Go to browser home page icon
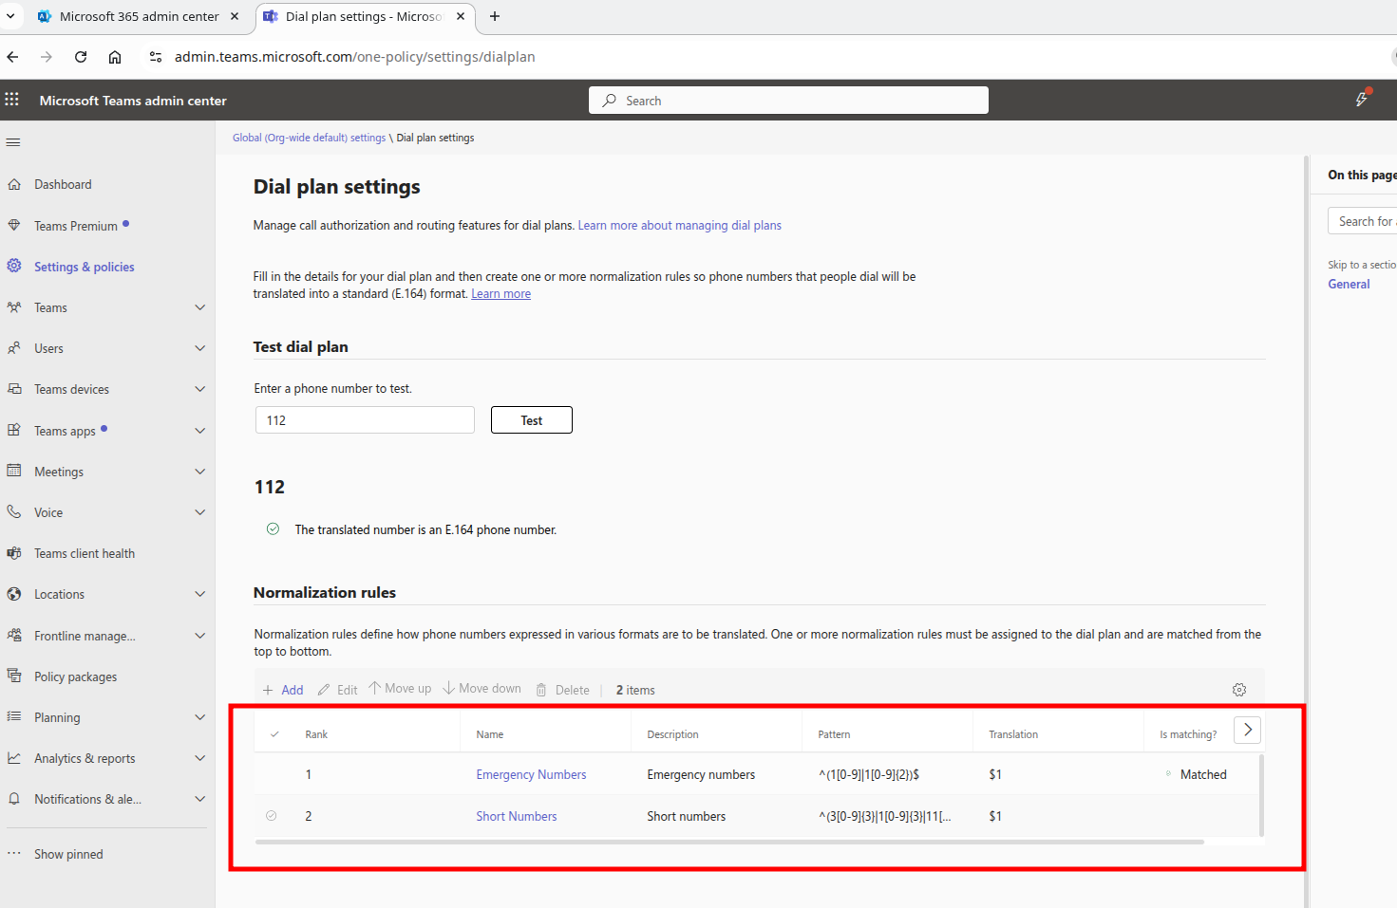 click(115, 57)
